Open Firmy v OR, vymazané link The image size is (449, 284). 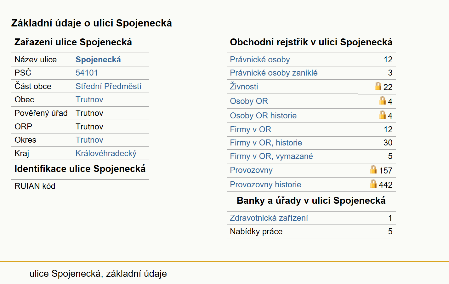pyautogui.click(x=271, y=156)
